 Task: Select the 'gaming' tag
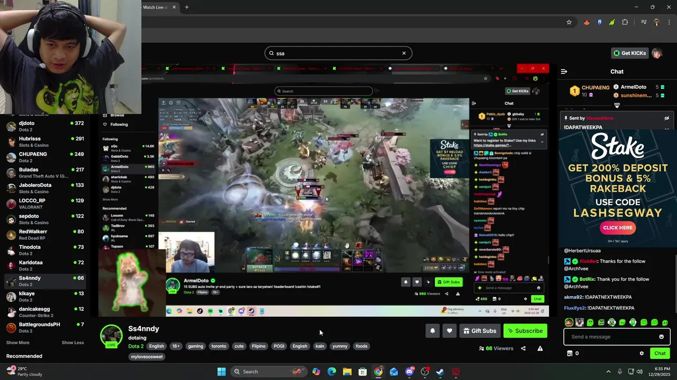[x=195, y=346]
